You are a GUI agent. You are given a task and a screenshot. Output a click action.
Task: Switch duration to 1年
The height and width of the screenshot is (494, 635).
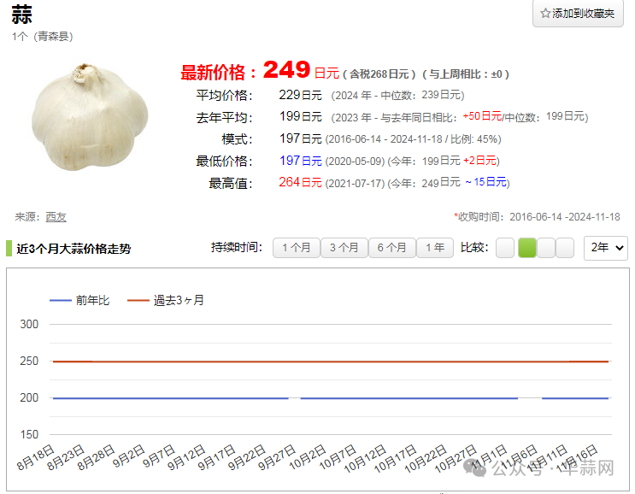(435, 248)
